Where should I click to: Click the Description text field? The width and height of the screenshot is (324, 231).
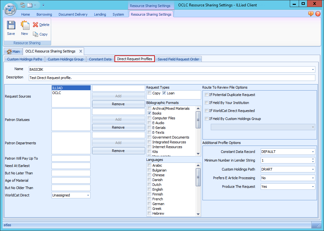[x=172, y=78]
